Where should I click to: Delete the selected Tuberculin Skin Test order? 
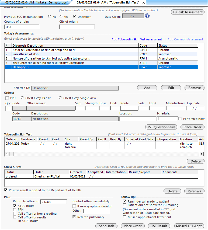coord(196,161)
